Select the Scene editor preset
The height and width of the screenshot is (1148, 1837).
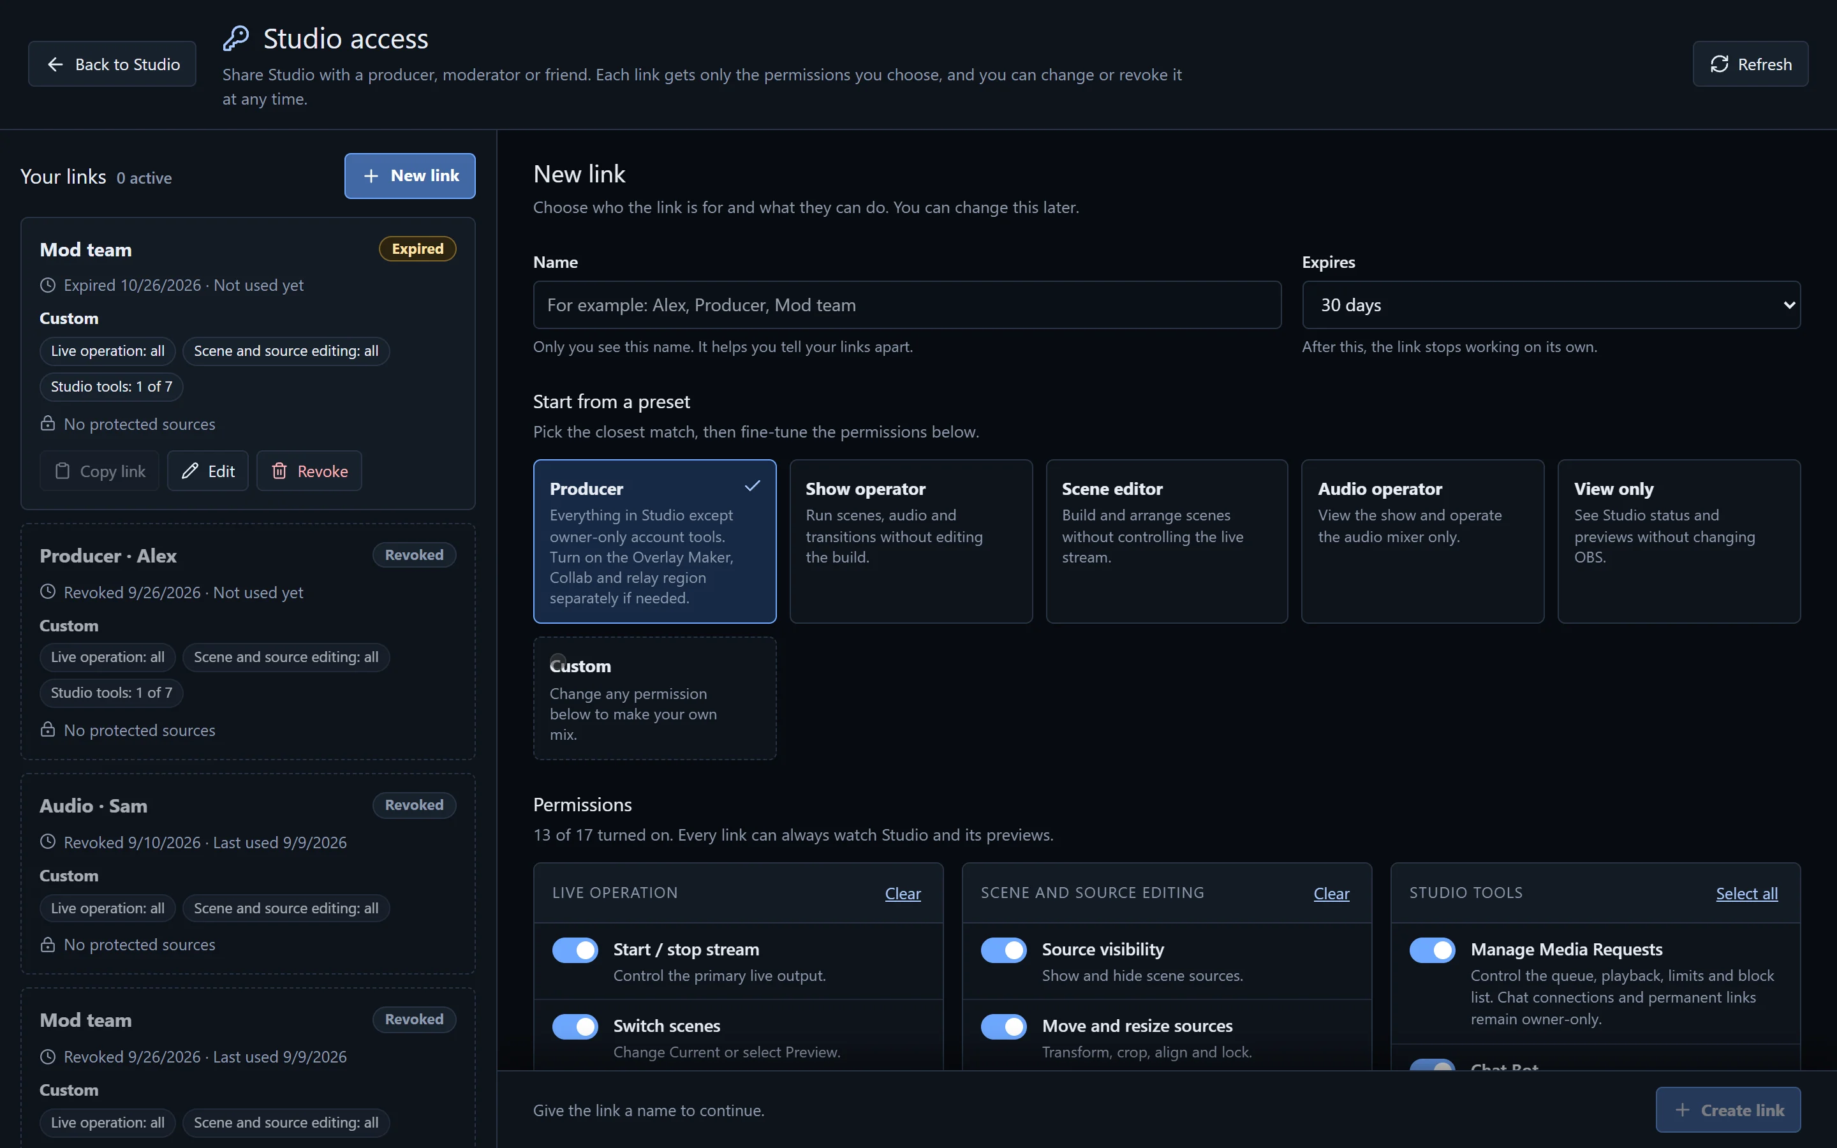[x=1167, y=541]
